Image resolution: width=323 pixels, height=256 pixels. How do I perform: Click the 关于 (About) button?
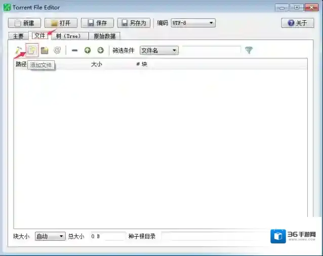pyautogui.click(x=298, y=23)
